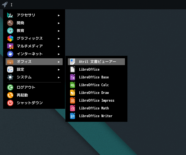
Task: Click the マルチメディア film icon
Action: click(x=10, y=46)
